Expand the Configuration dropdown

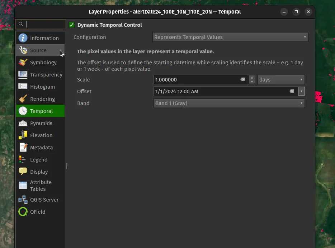click(x=230, y=37)
